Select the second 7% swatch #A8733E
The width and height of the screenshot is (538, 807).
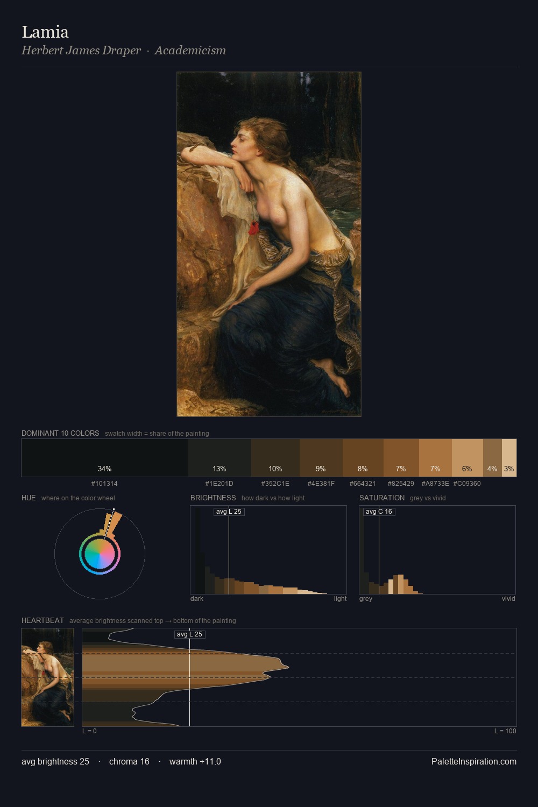pyautogui.click(x=435, y=458)
